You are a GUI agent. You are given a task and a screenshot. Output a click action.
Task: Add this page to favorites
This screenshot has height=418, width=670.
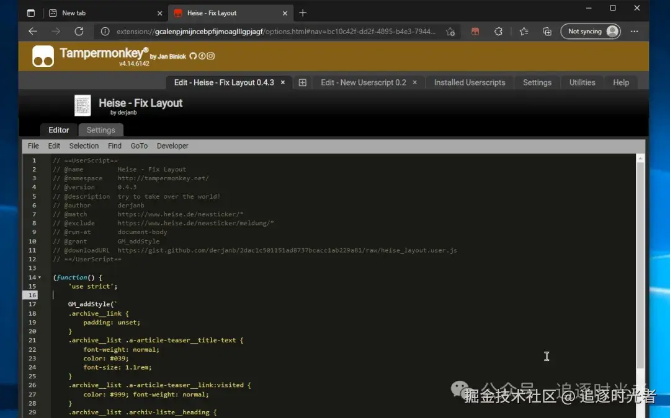click(x=450, y=32)
